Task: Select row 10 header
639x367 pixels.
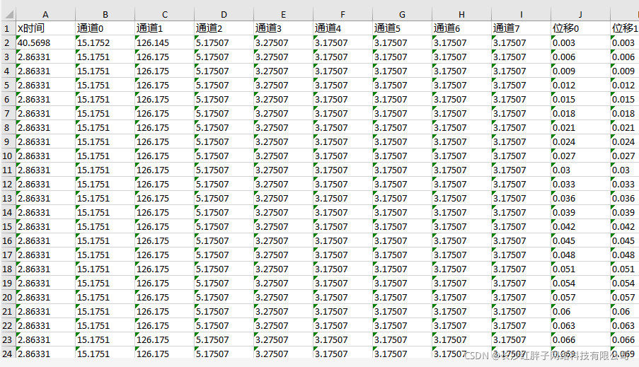Action: (8, 156)
